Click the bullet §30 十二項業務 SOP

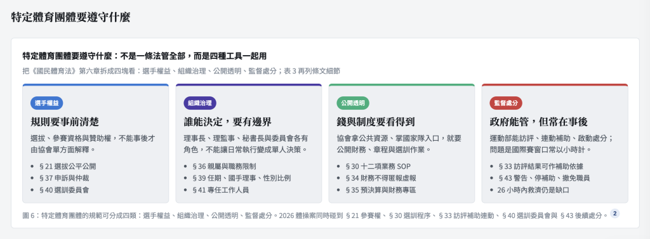pyautogui.click(x=378, y=167)
